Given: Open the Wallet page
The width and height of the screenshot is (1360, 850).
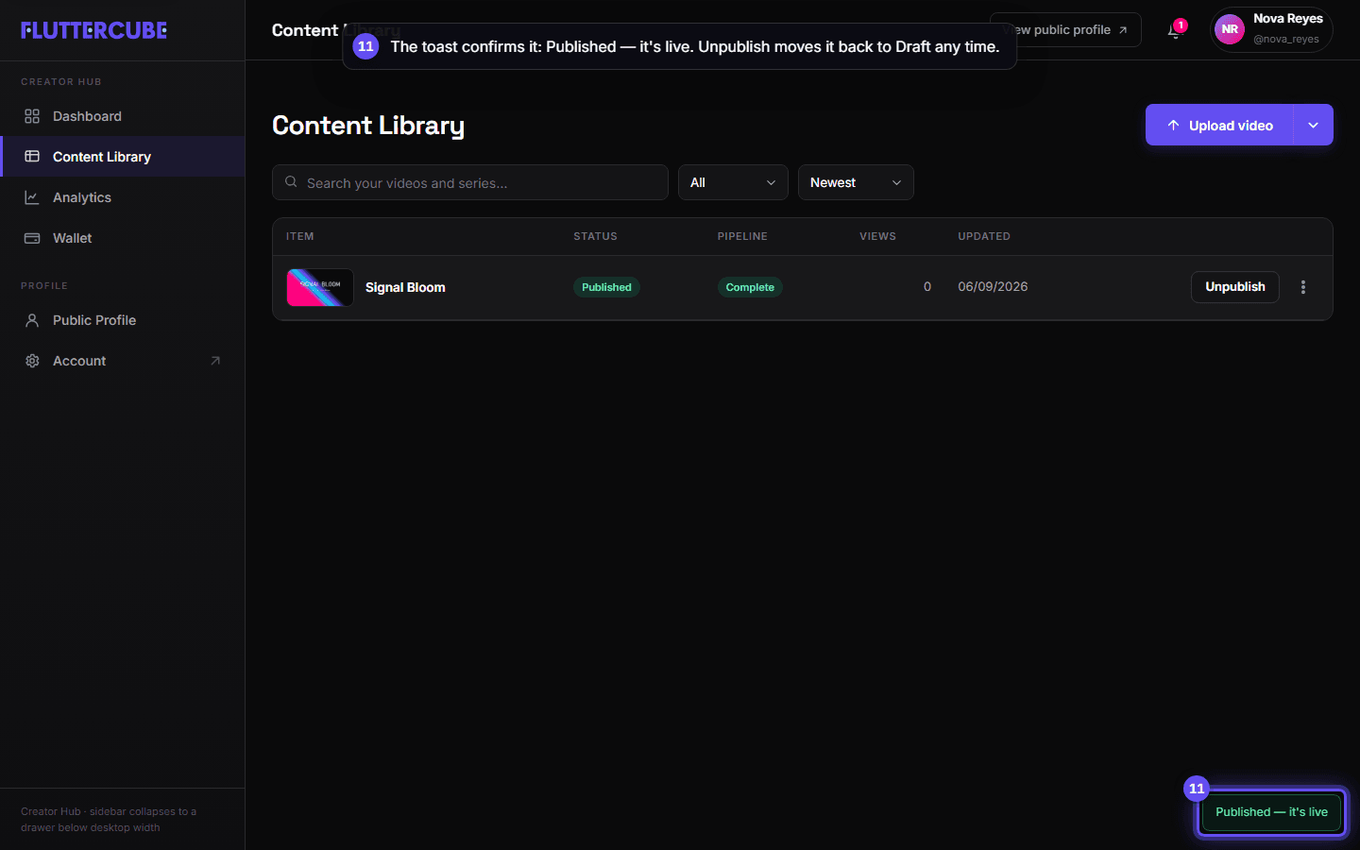Looking at the screenshot, I should point(123,238).
